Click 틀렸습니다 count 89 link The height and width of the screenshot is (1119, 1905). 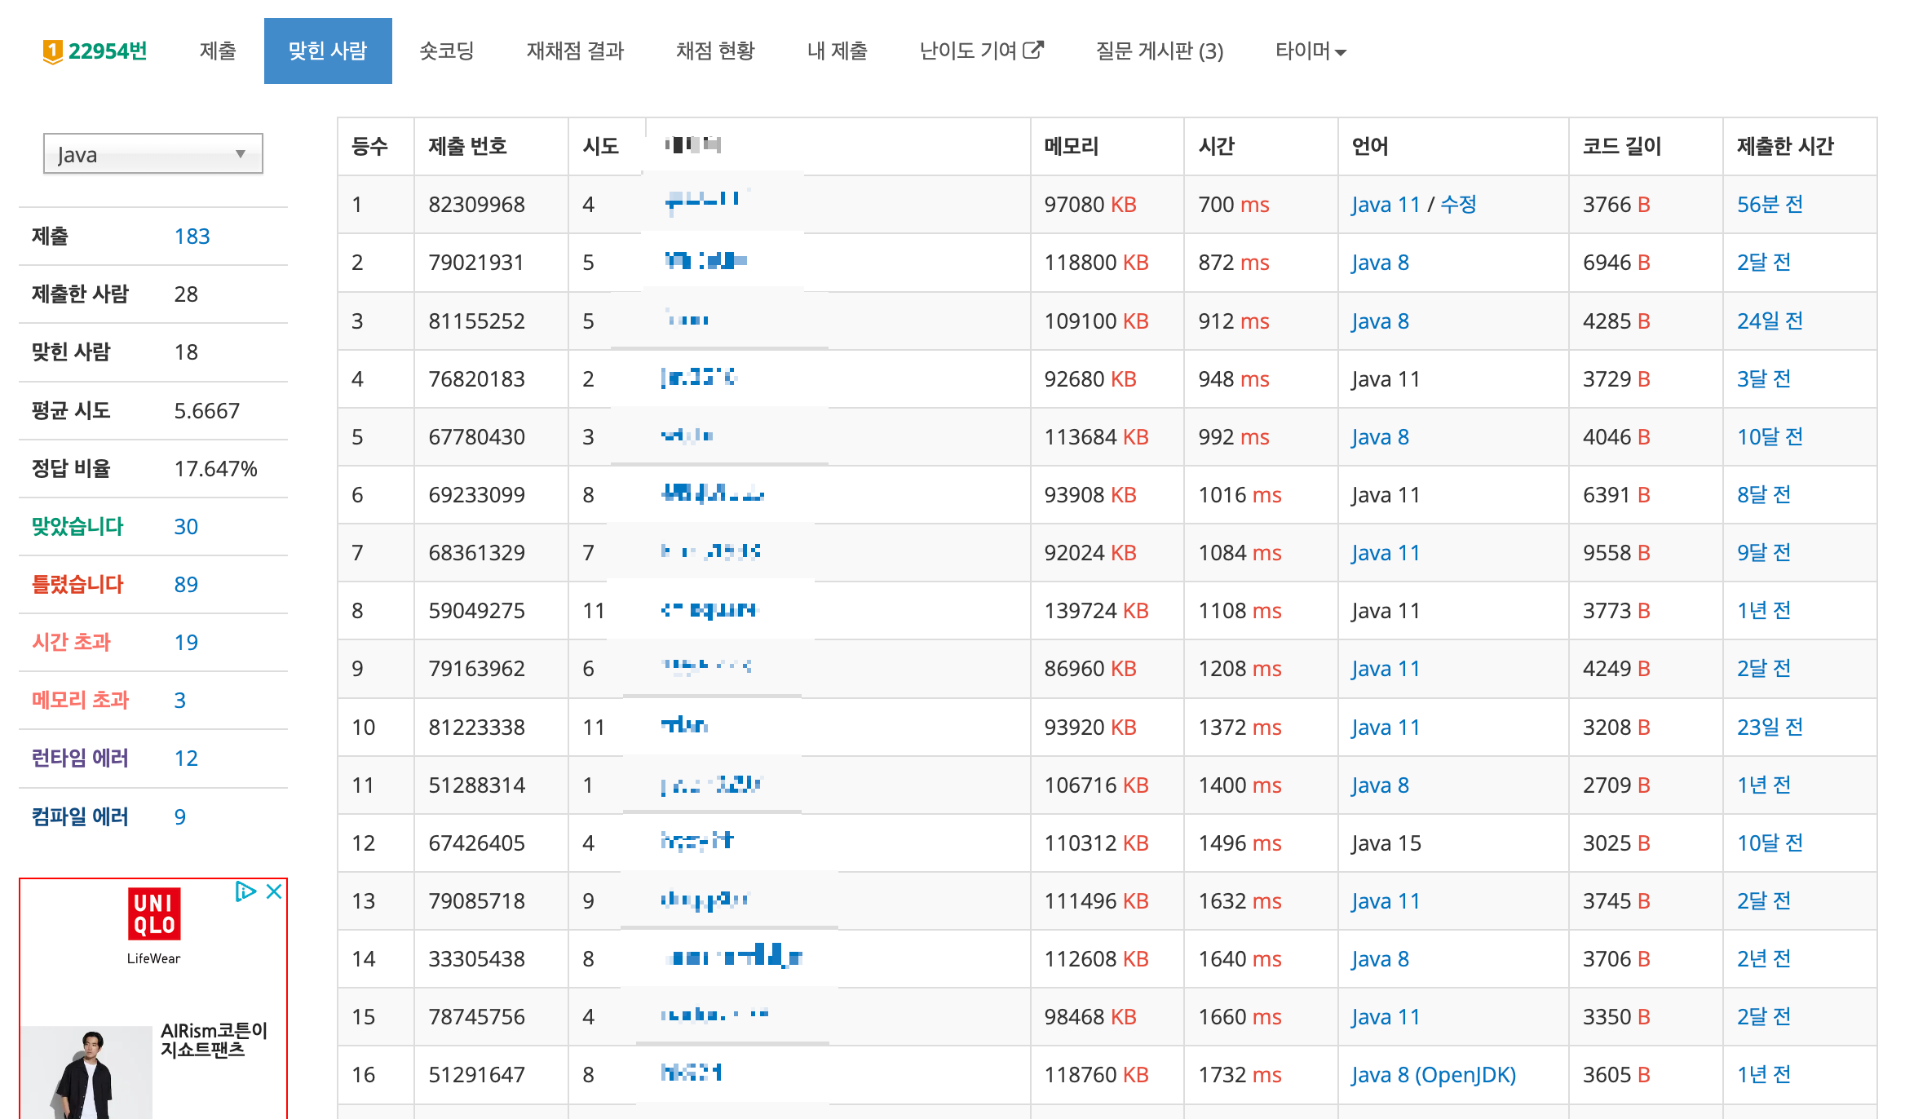(x=186, y=585)
